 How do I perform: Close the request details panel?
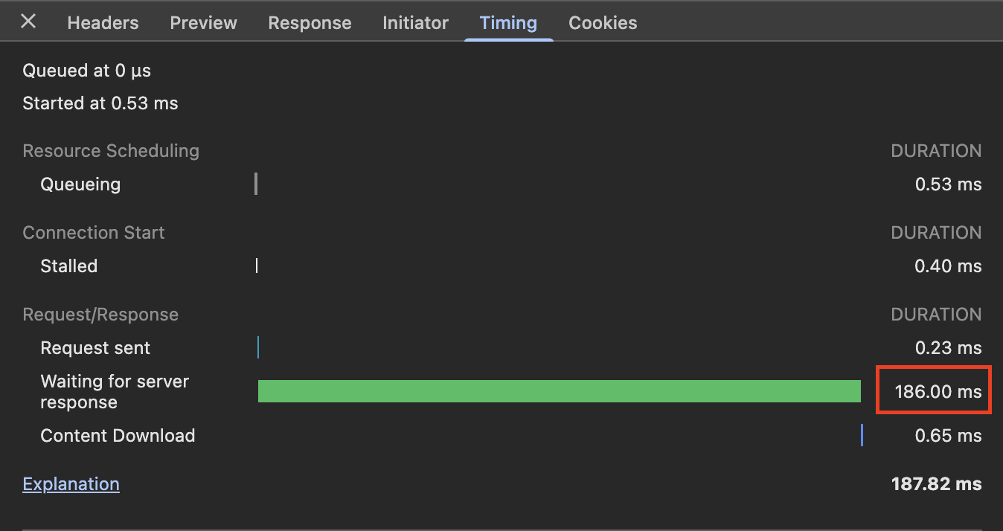[x=28, y=22]
